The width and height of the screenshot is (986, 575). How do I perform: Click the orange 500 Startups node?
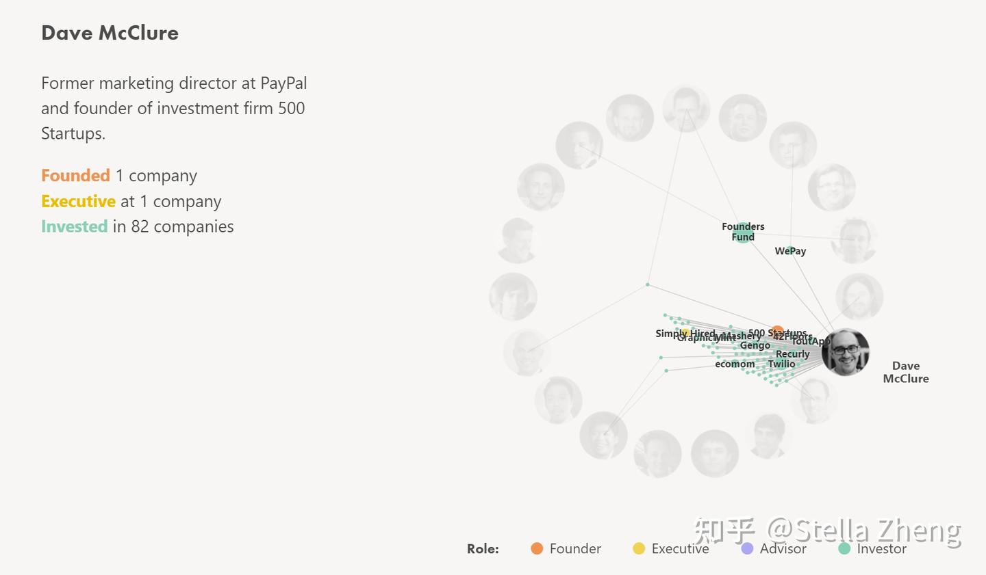click(x=776, y=332)
